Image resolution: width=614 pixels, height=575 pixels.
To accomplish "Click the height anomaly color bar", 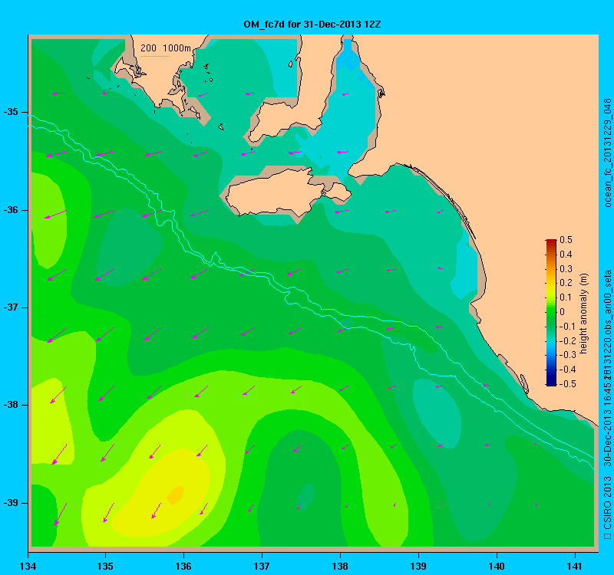I will [x=551, y=313].
